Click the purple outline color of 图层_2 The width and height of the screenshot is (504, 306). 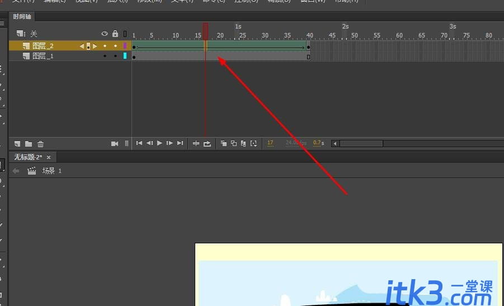[x=125, y=46]
